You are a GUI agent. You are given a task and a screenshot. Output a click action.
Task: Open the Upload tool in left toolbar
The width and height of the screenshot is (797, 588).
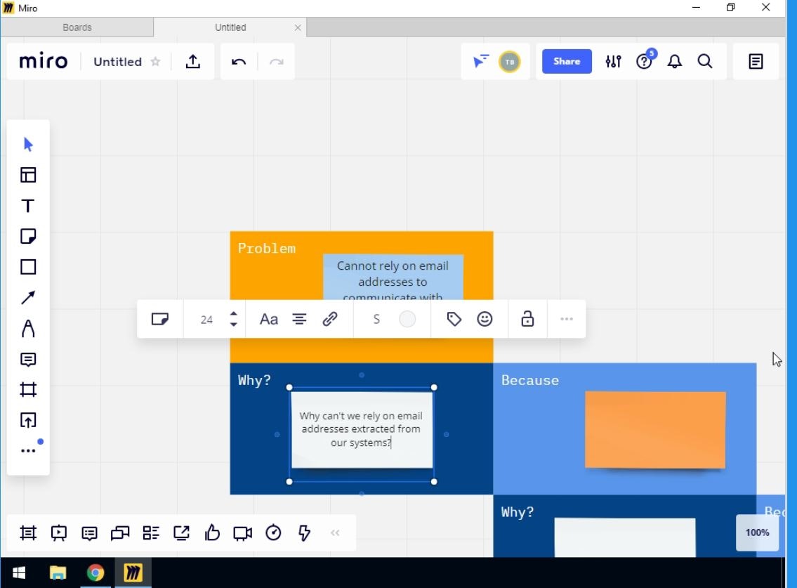pos(28,421)
